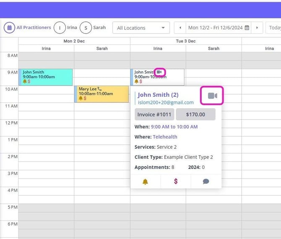Screen dimensions: 281x239
Task: Click dollar icon on Tuesday John Smith appointment
Action: 140,81
